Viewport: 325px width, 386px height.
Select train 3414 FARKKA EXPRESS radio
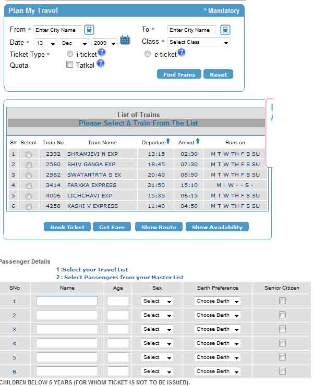tap(29, 185)
